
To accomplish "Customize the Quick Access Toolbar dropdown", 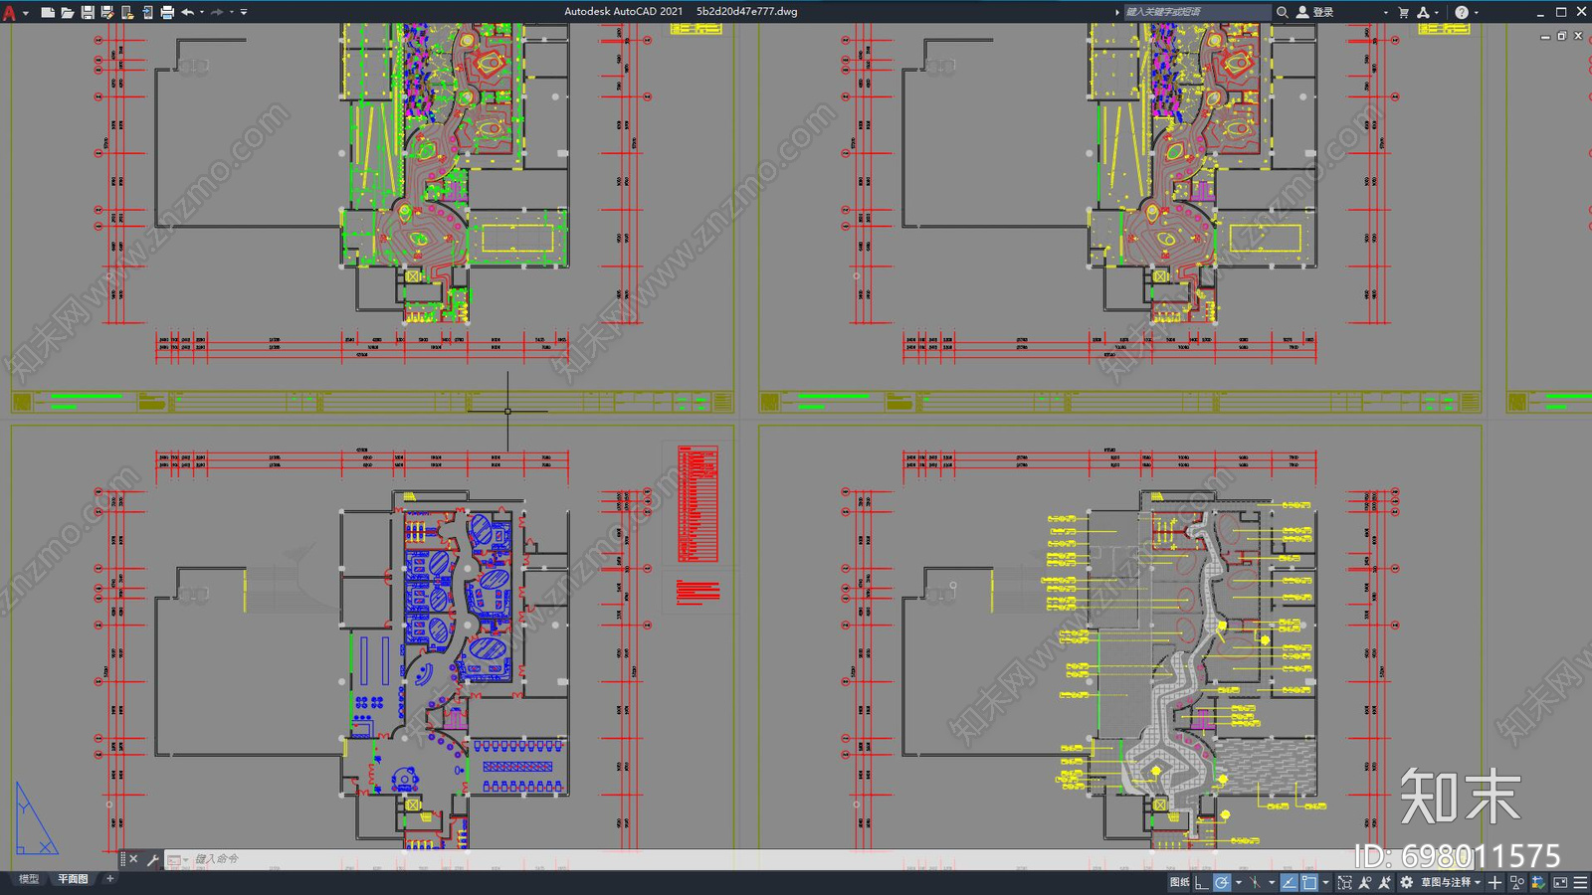I will click(244, 12).
